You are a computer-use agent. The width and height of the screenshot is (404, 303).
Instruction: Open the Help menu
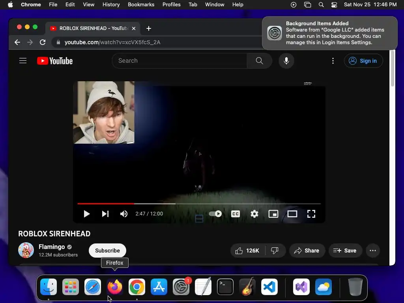pos(238,5)
